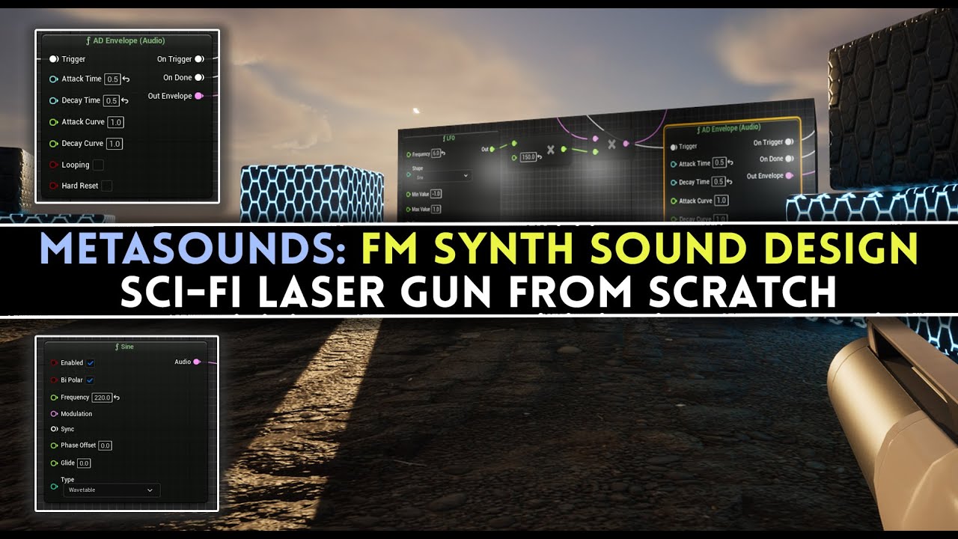This screenshot has height=539, width=958.
Task: Click the Decay Curve 1.0 field in the top-left AD Envelope node
Action: (x=115, y=144)
